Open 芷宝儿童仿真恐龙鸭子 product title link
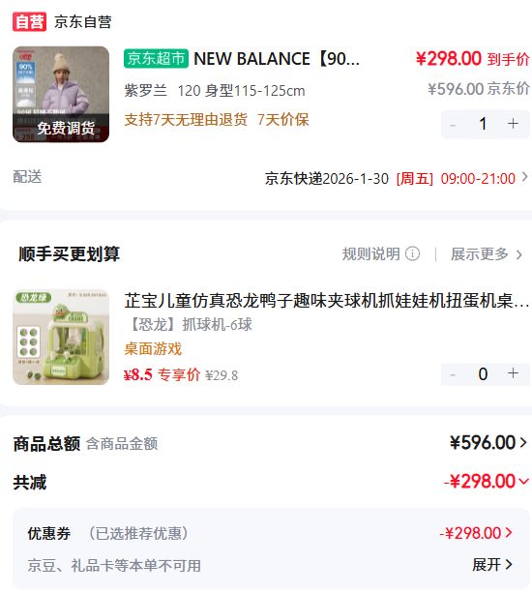 click(x=327, y=301)
